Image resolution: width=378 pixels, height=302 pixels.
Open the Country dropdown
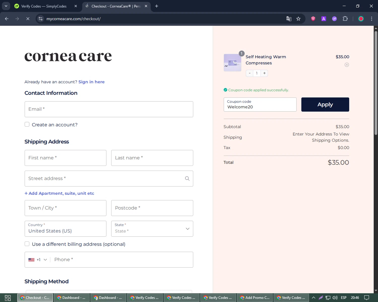[x=66, y=229]
